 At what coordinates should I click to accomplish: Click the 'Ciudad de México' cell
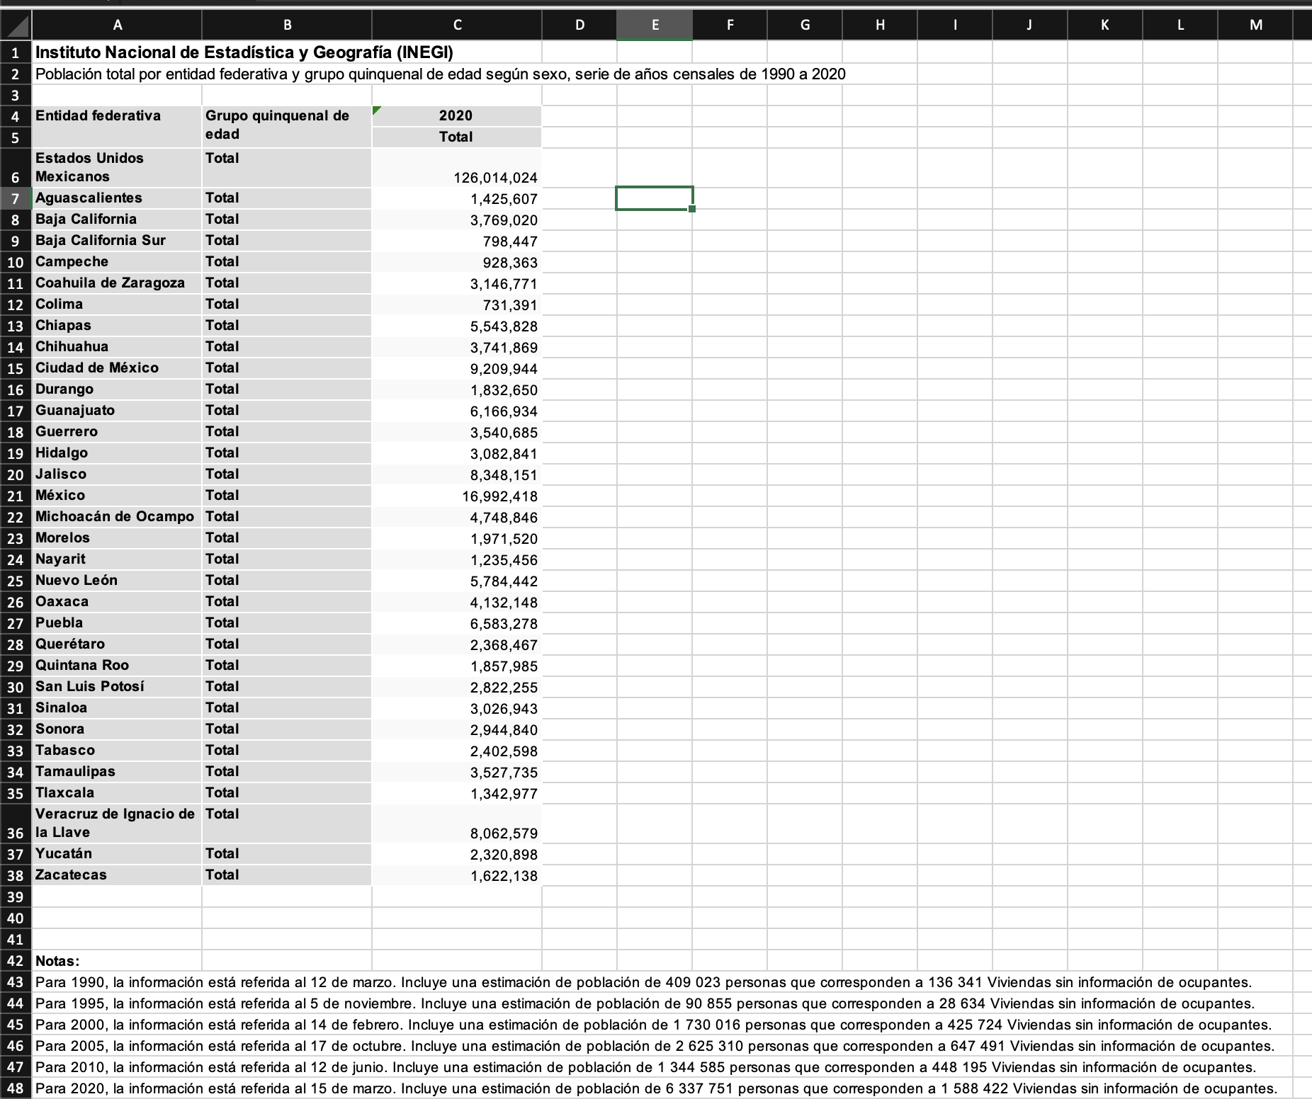(x=117, y=368)
